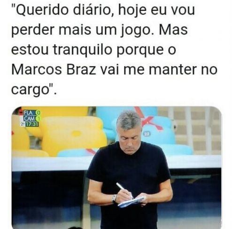The width and height of the screenshot is (232, 229).
Task: Click the notepad the coach is holding
Action: [x=131, y=202]
